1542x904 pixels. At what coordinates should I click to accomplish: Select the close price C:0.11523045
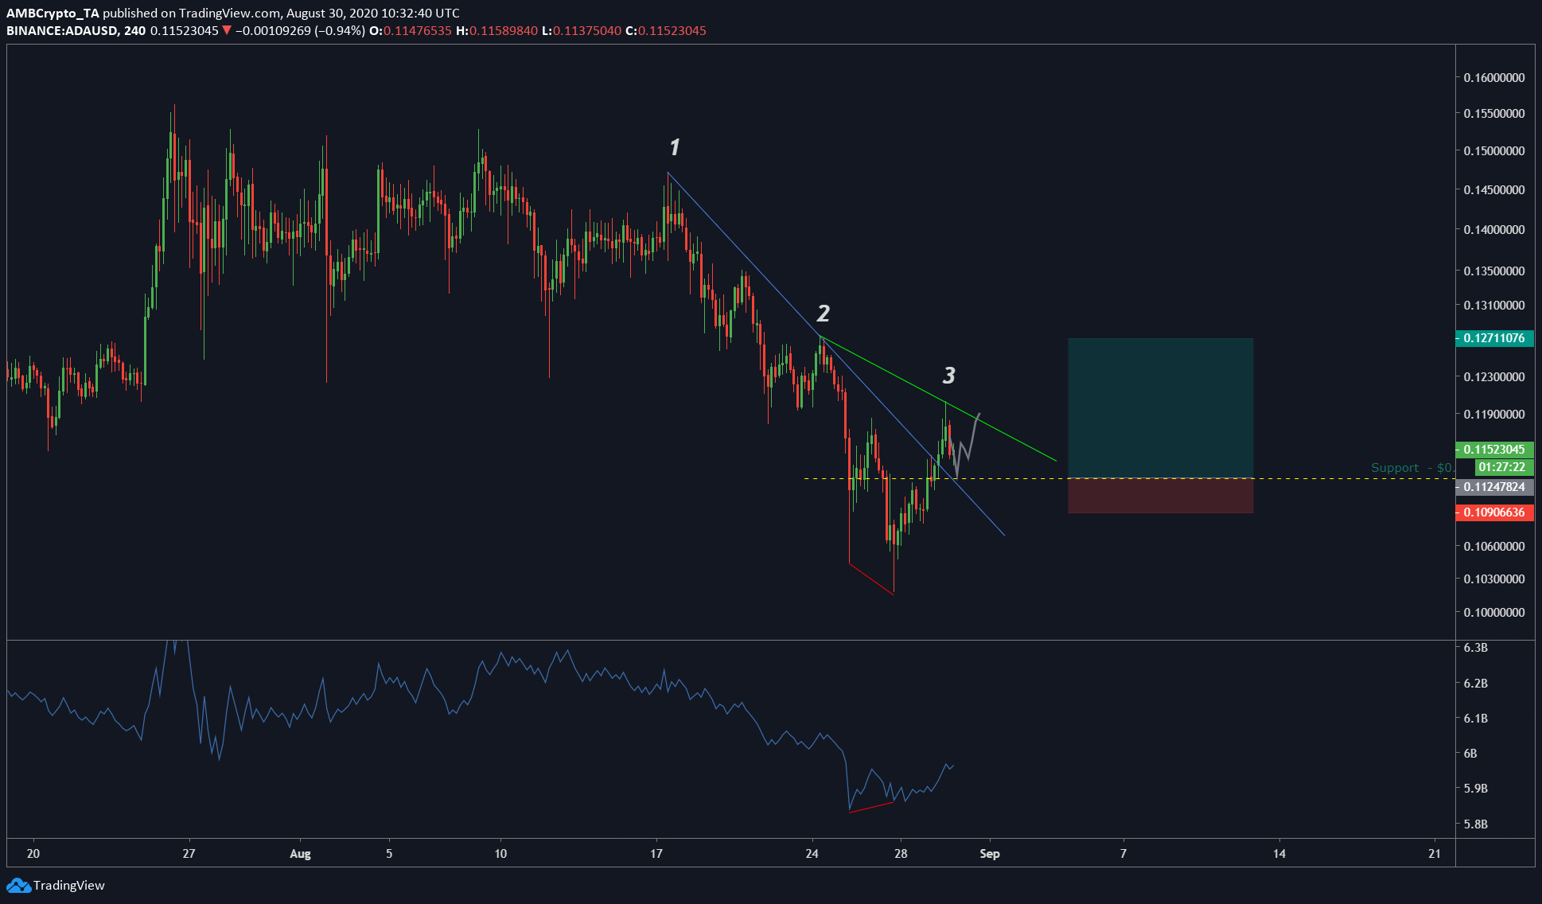pos(666,30)
